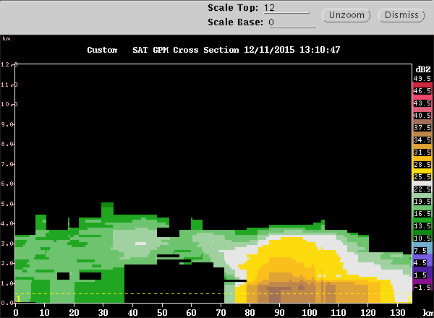Screen dimensions: 434x318
Task: Select the 31.5 dBZ color legend entry
Action: [422, 152]
